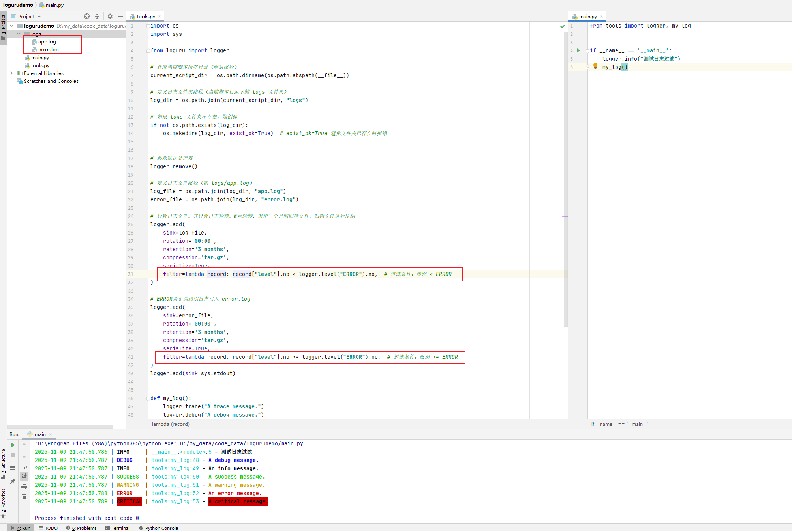
Task: Open the Project view mode dropdown
Action: pyautogui.click(x=38, y=16)
